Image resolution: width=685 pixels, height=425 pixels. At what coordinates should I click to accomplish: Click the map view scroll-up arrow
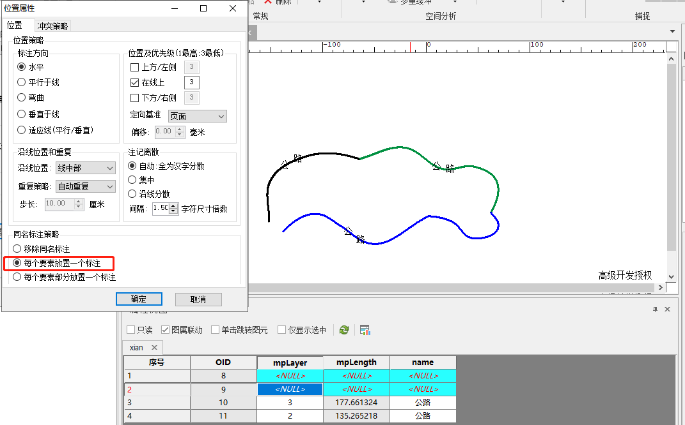[672, 59]
